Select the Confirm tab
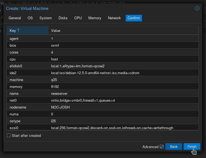 click(134, 18)
